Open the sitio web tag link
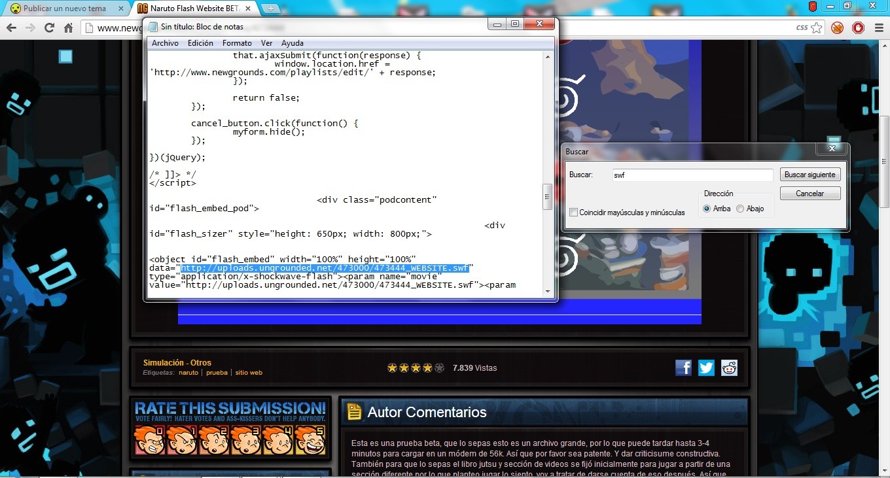 [249, 373]
